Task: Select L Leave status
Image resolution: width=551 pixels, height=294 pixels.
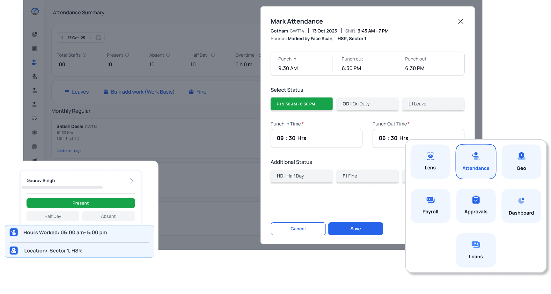Action: point(433,104)
